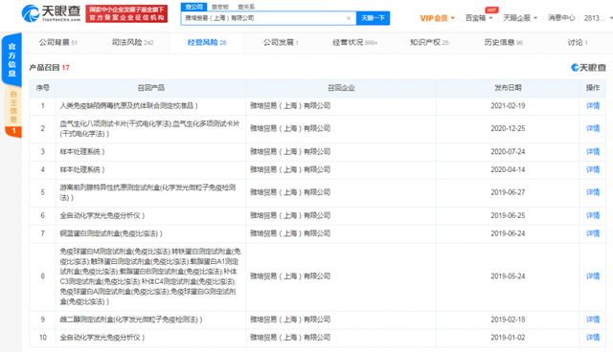Switch to 知识产权 tab
Viewport: 613px width, 352px height.
(429, 42)
